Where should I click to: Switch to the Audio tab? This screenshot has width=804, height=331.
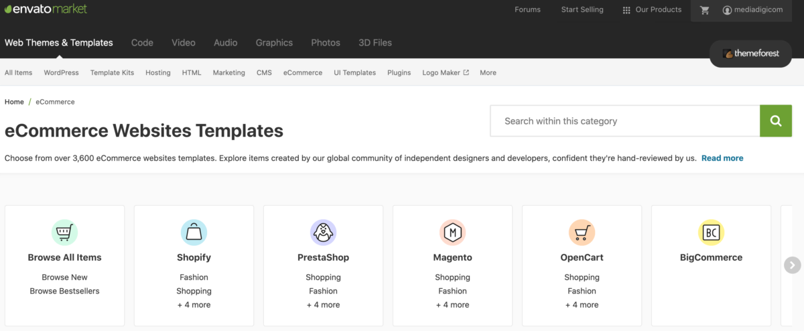(x=226, y=43)
